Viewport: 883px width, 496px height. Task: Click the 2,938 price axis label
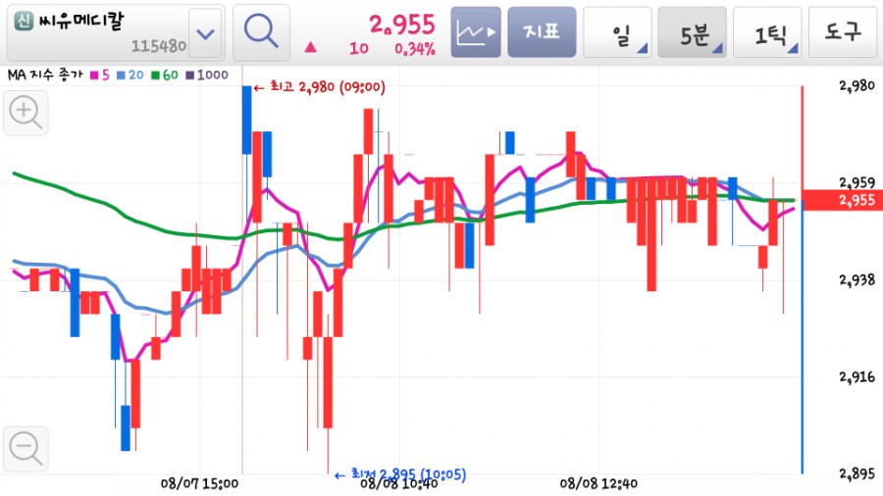coord(857,279)
